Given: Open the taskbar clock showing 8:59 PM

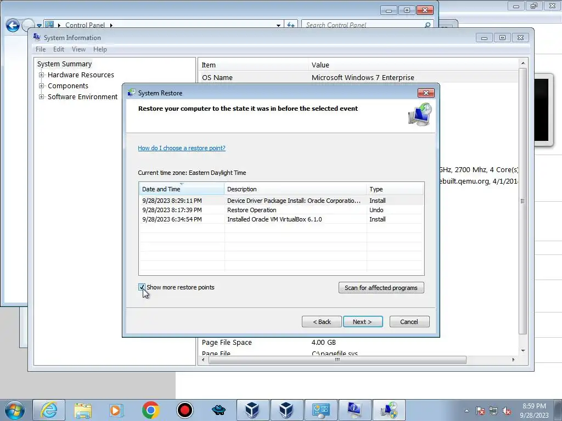Looking at the screenshot, I should (534, 411).
